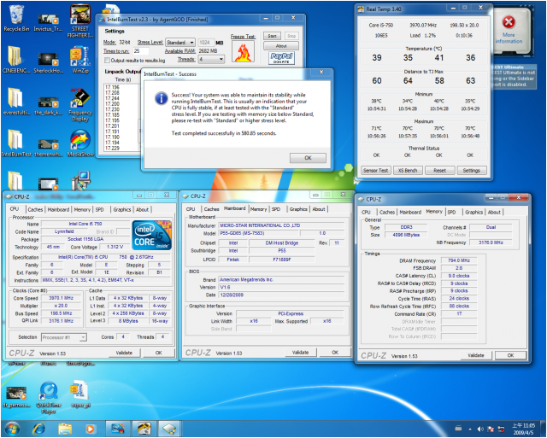
Task: Open the Processor #1 Selection dropdown
Action: tap(64, 337)
